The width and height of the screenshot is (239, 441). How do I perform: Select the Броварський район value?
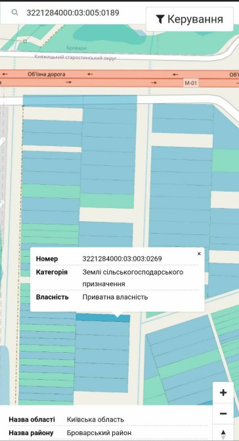[99, 433]
